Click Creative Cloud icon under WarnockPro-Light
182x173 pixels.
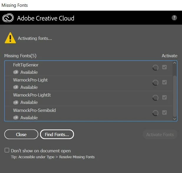click(x=16, y=87)
